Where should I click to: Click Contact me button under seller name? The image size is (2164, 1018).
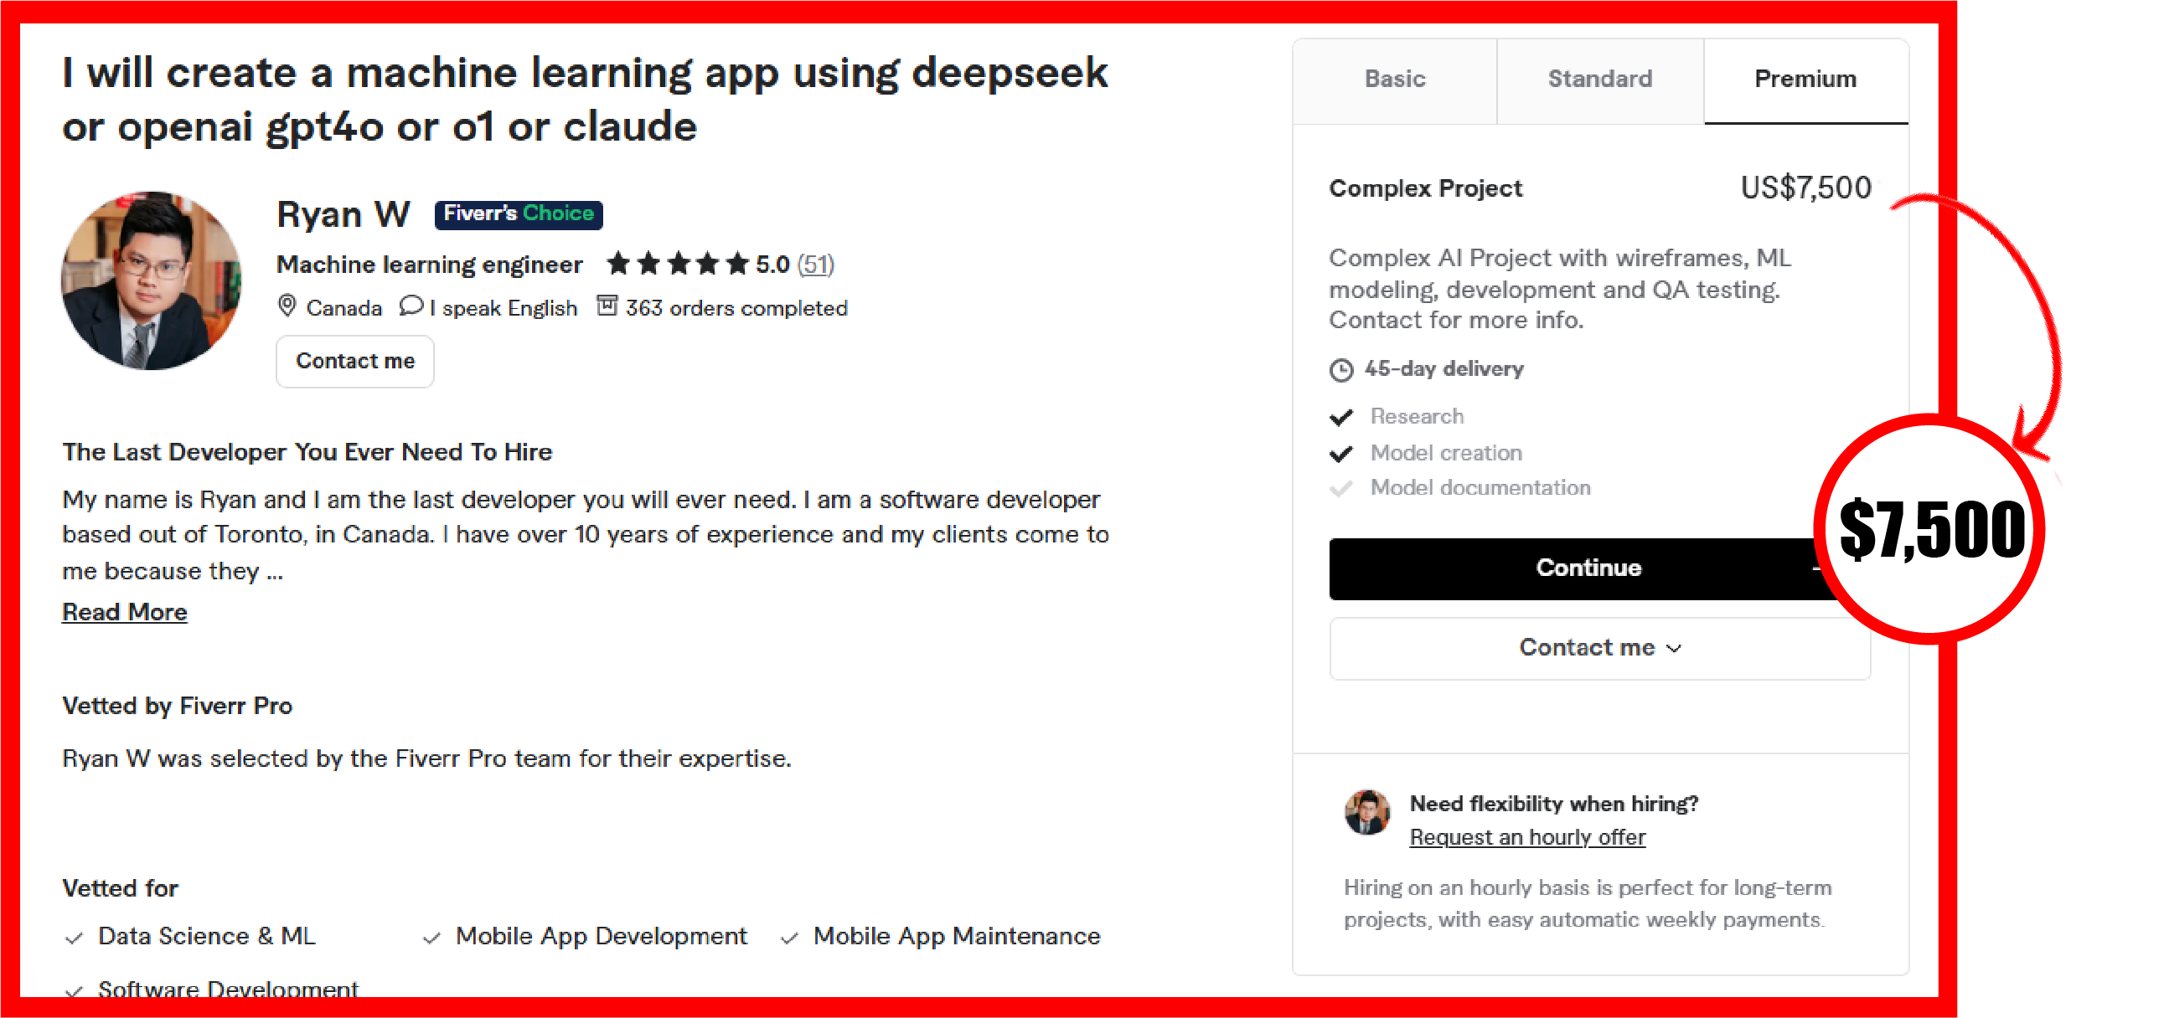coord(354,361)
